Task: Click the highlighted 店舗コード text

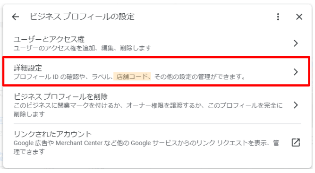Action: pos(132,77)
